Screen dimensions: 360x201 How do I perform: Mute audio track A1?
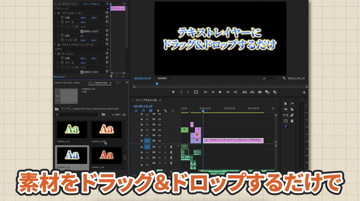pyautogui.click(x=159, y=147)
